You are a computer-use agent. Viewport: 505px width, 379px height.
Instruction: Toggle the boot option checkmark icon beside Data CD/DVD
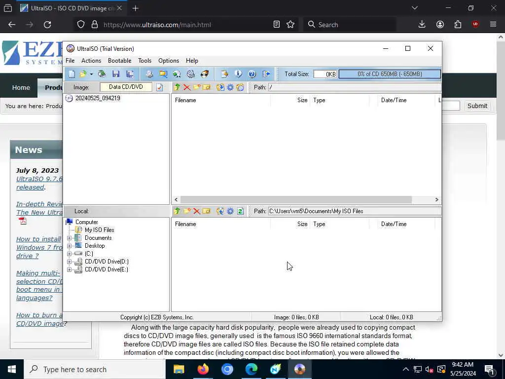pos(159,87)
